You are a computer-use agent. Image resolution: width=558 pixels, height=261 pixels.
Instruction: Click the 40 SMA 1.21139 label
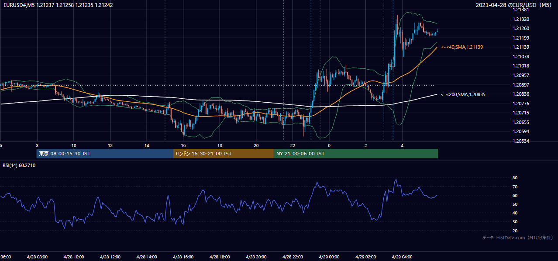tap(462, 47)
